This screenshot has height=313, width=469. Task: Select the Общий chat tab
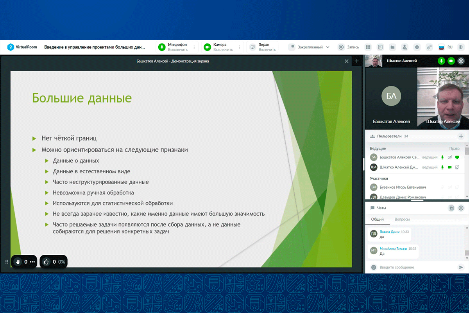[377, 219]
